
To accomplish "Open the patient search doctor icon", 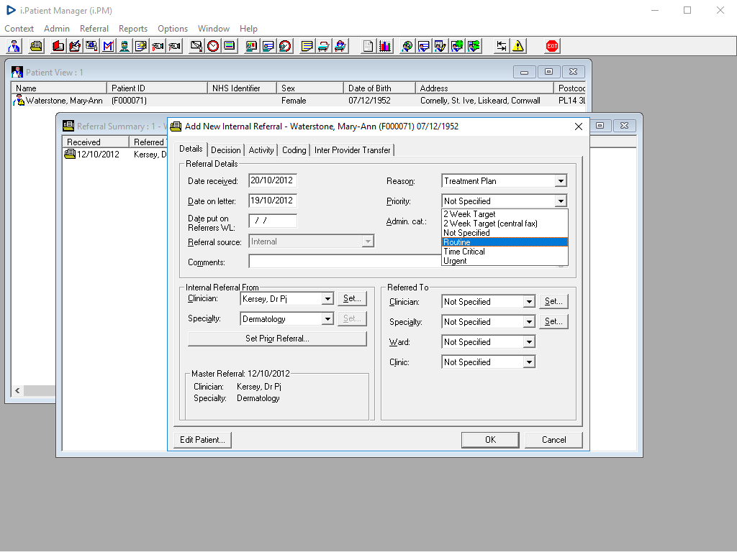I will [x=14, y=46].
